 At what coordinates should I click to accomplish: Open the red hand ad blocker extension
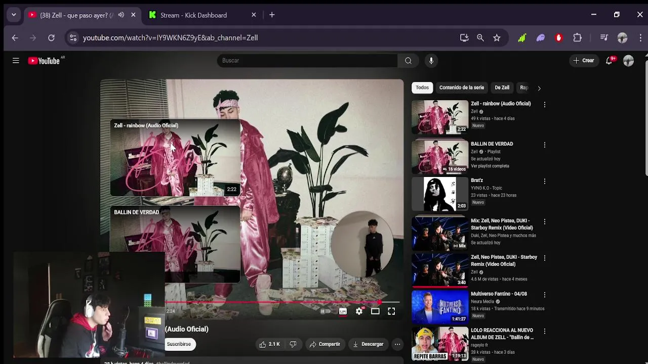point(559,38)
